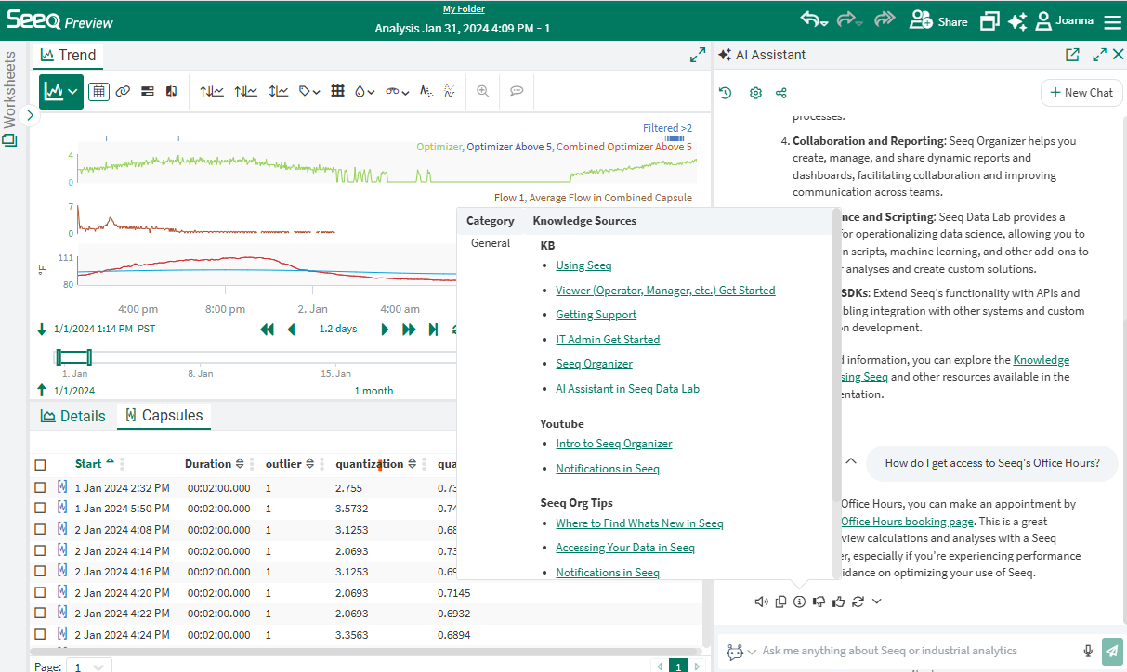
Task: Jump display range to now
Action: click(433, 329)
